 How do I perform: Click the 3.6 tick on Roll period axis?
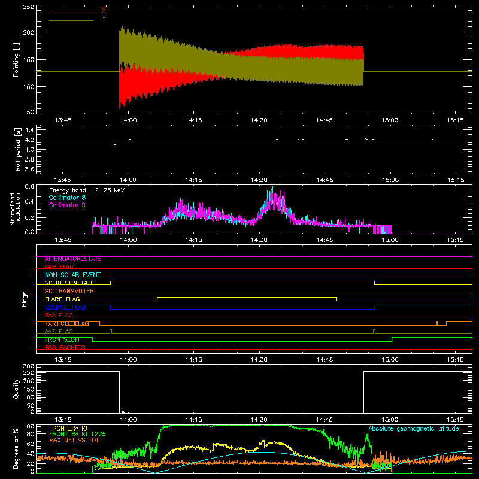tap(29, 169)
